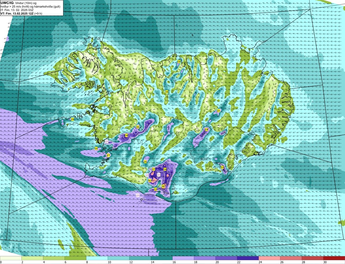Screen dimensions: 345x264
Task: Click the yellow max gust label 41
Action: (x=150, y=180)
